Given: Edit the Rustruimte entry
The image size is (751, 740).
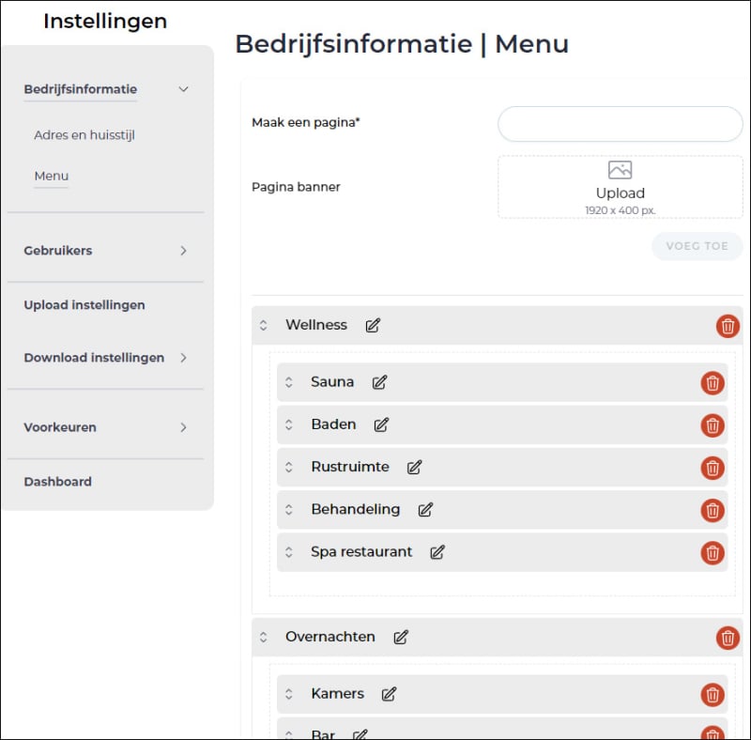Looking at the screenshot, I should 414,468.
